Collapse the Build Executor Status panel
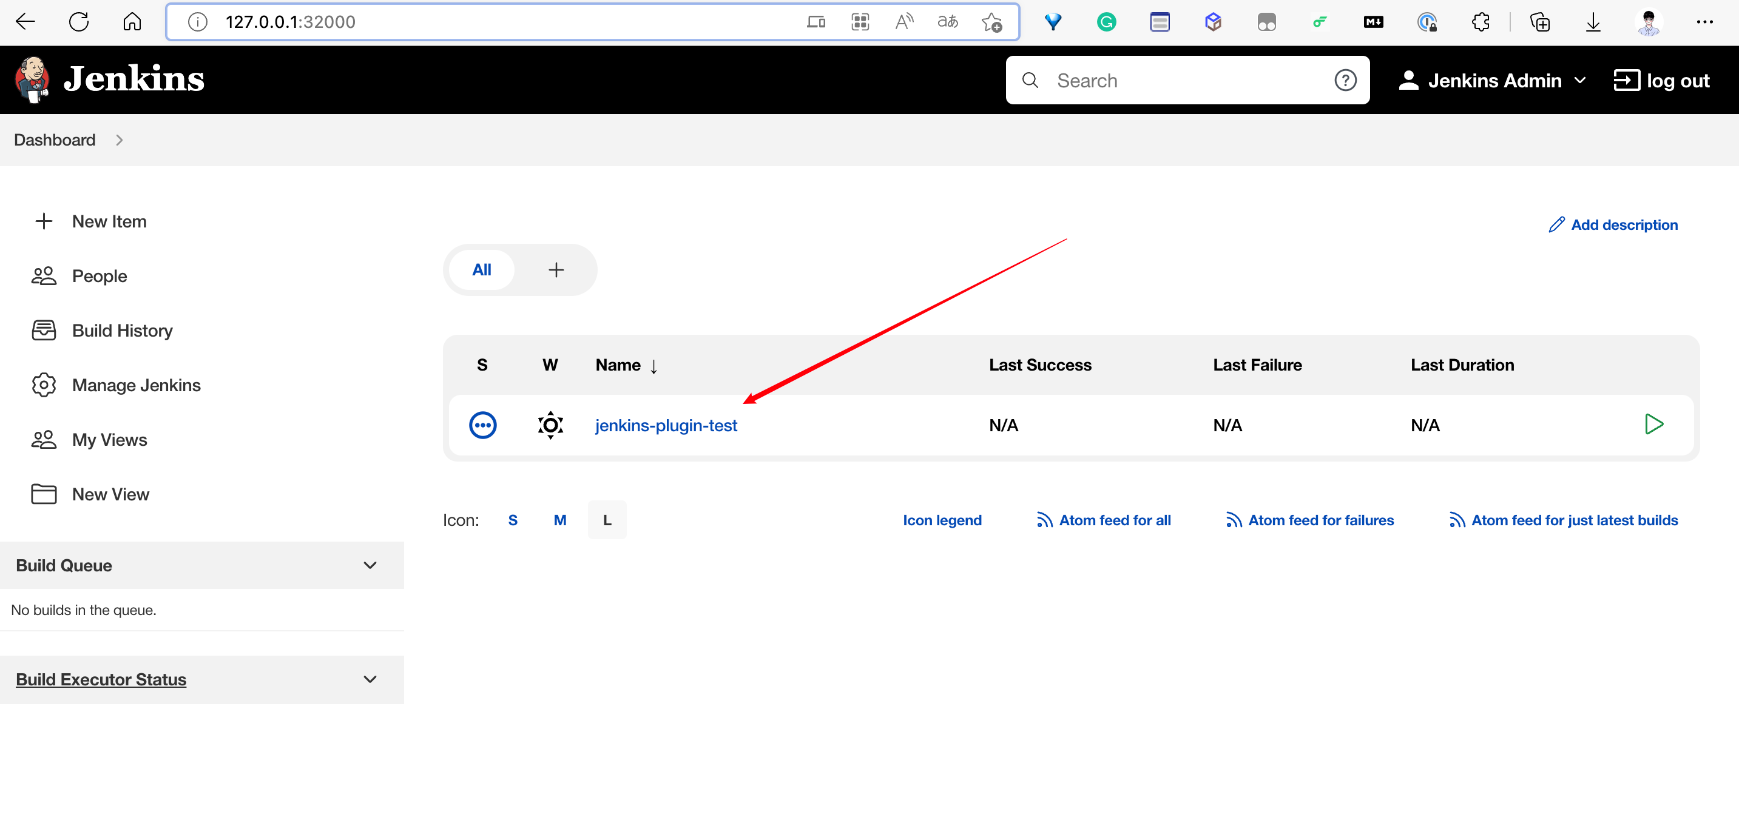The width and height of the screenshot is (1739, 837). (x=370, y=679)
